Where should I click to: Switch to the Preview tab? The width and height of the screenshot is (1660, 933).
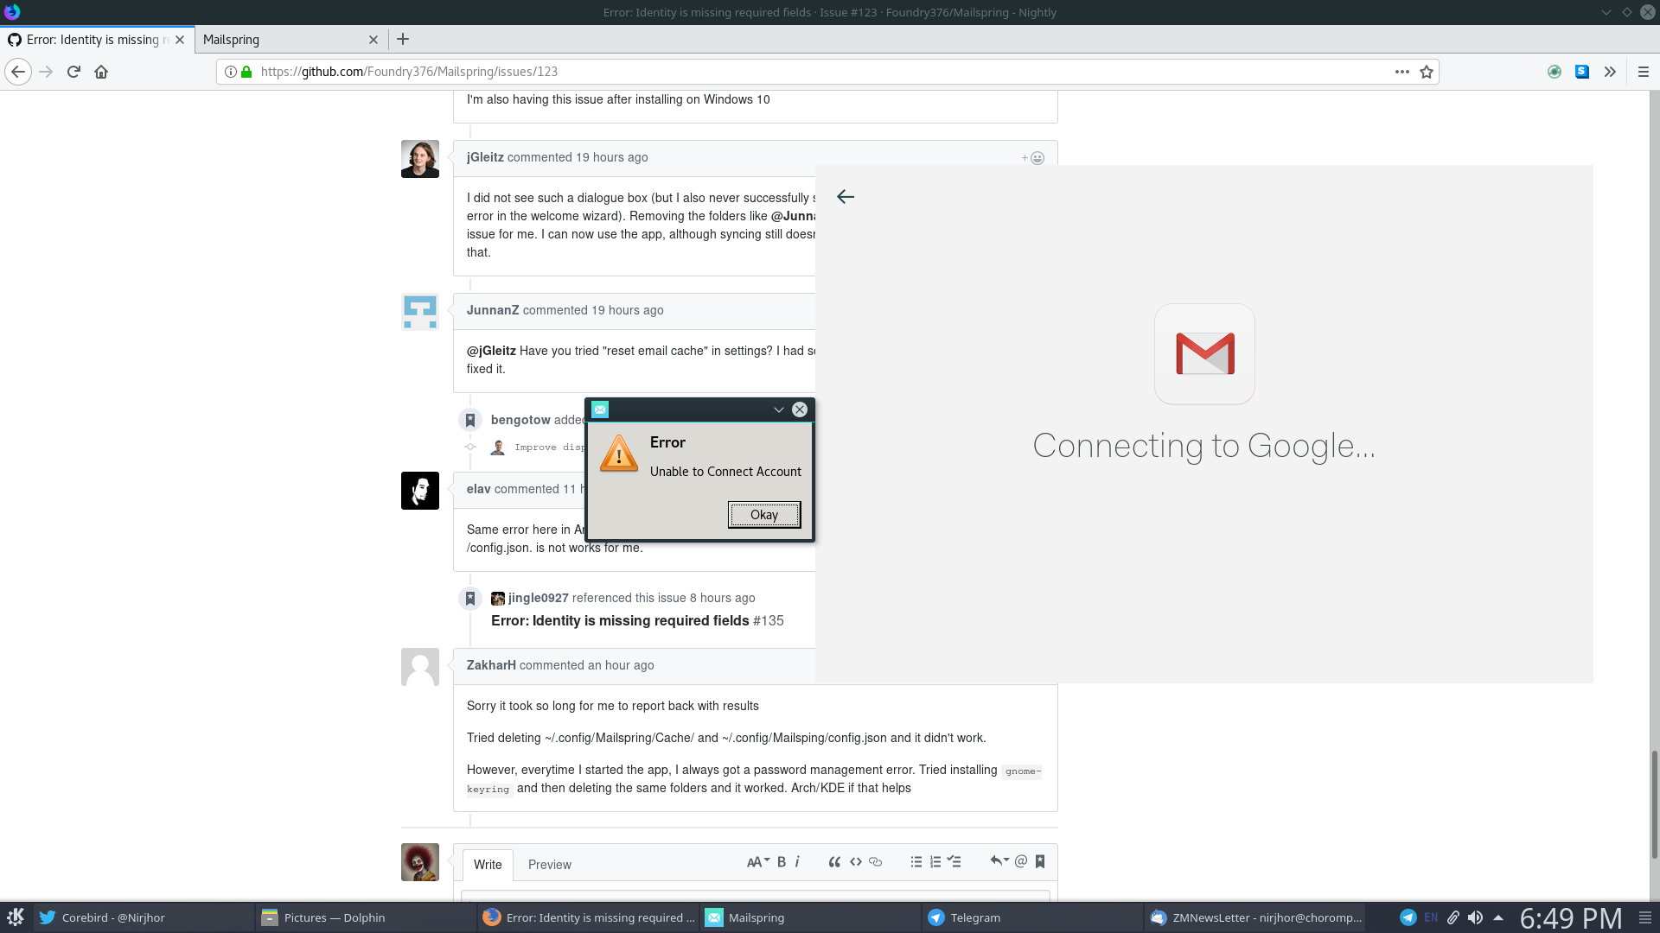coord(549,864)
